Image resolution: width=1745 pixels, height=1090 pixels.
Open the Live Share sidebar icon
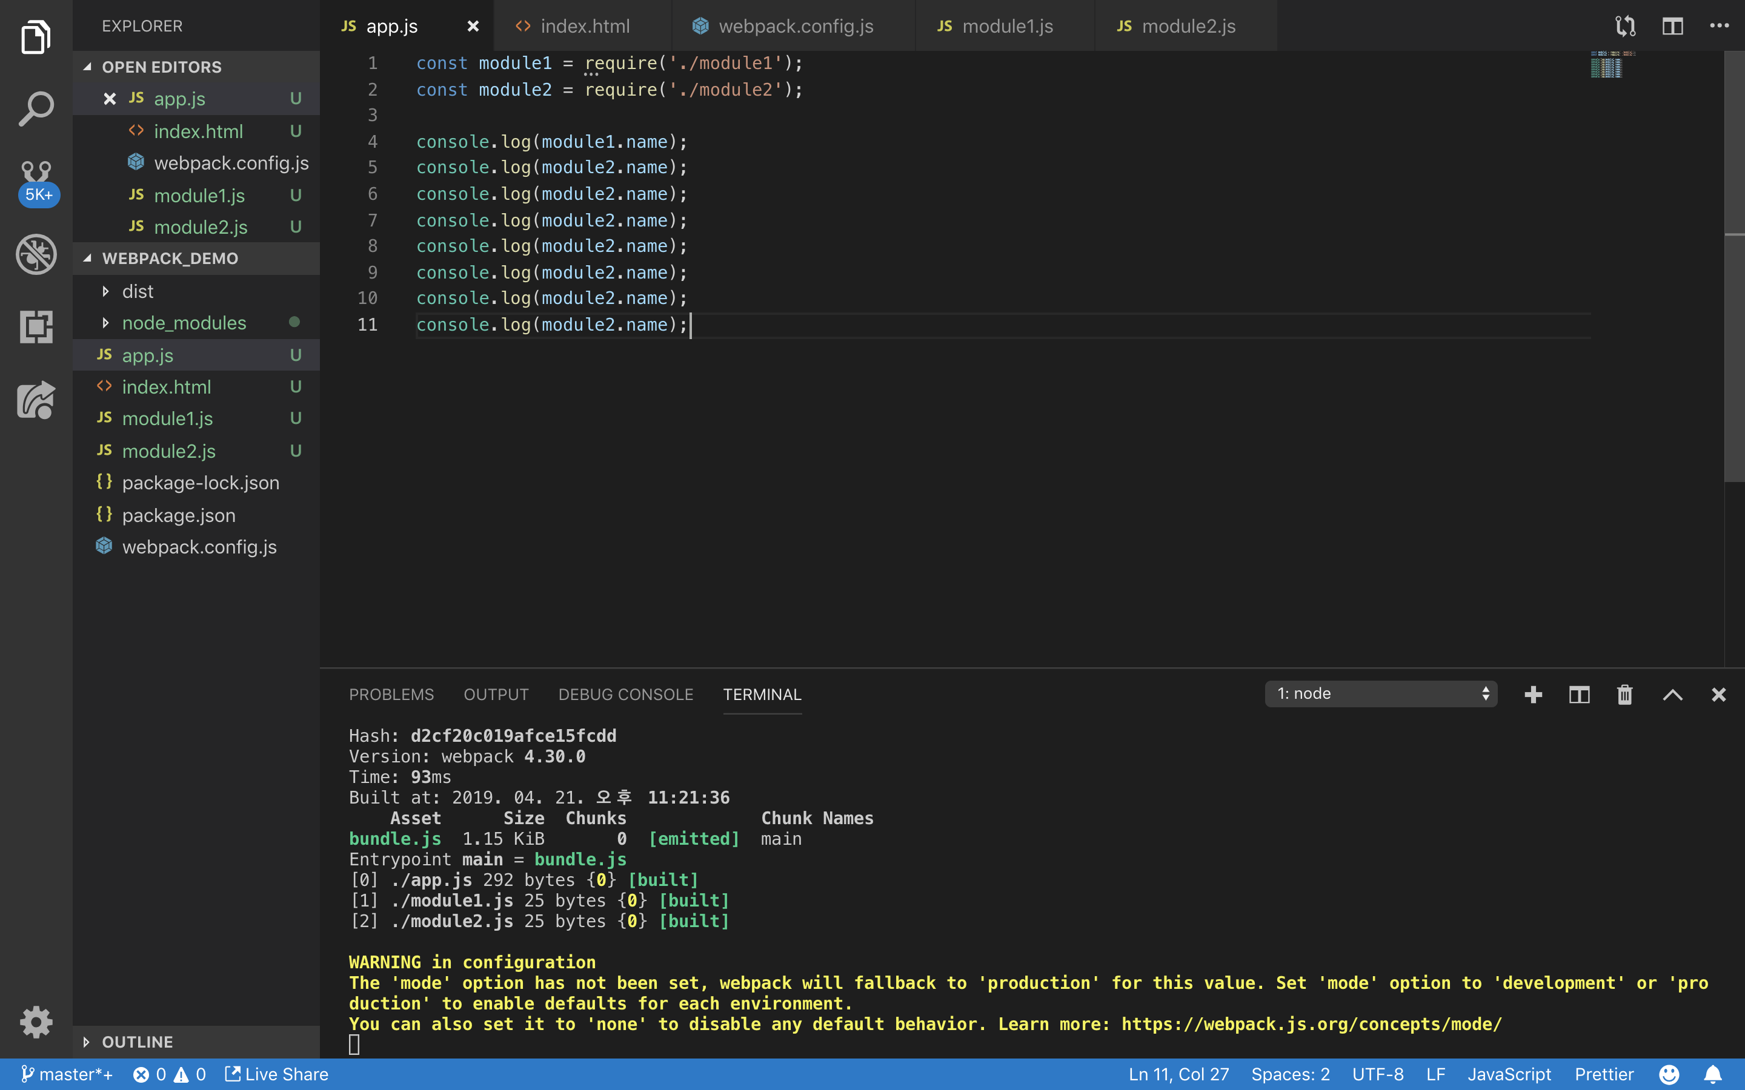tap(36, 400)
